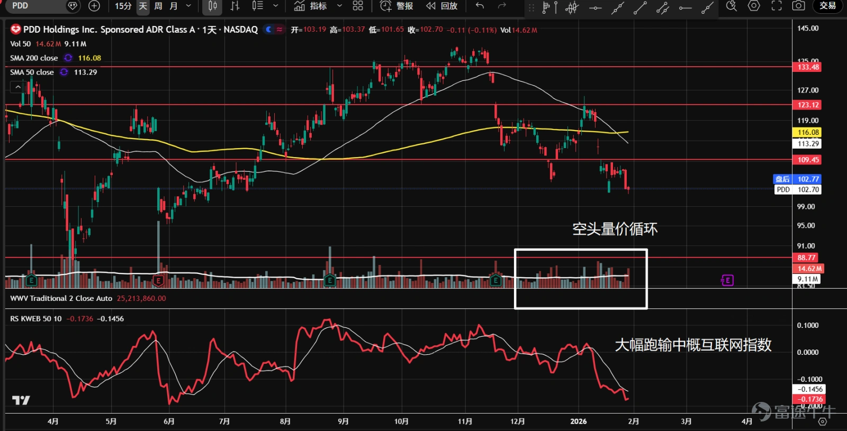Click the Vol 50 indicator legend
Viewport: 847px width, 431px height.
coord(20,44)
